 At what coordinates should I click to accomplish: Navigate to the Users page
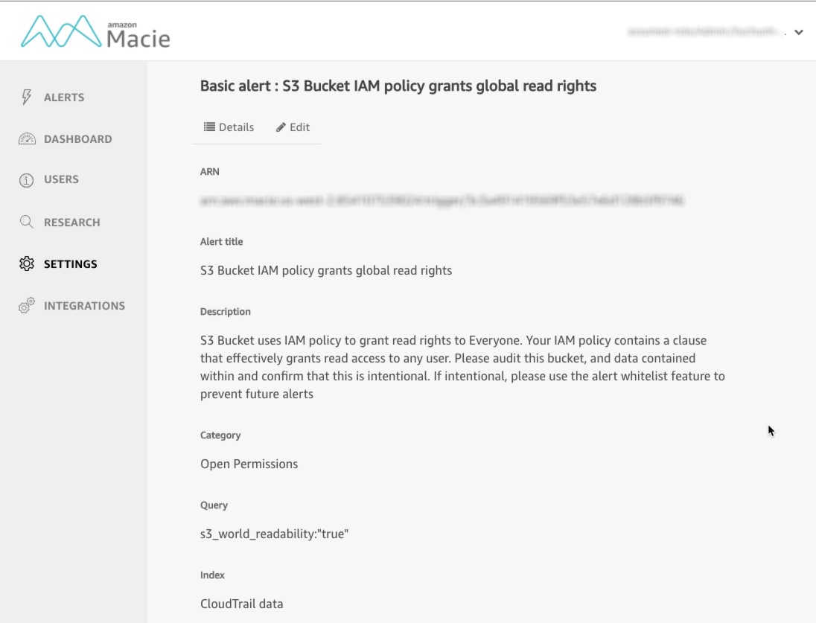[x=61, y=179]
